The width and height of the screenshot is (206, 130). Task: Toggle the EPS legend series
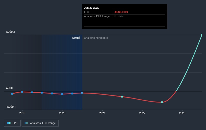click(x=12, y=123)
